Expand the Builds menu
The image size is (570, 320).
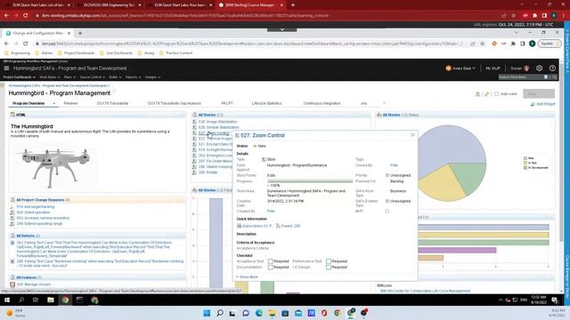(115, 77)
